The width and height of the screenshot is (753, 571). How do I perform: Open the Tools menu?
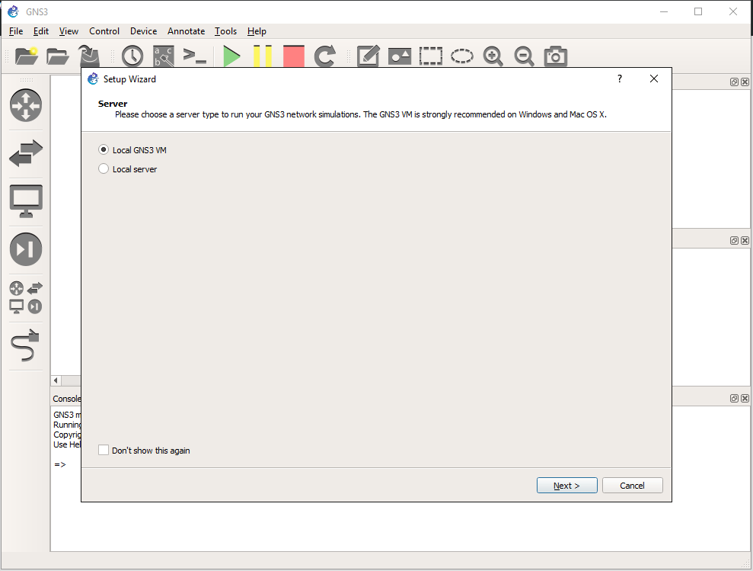225,31
